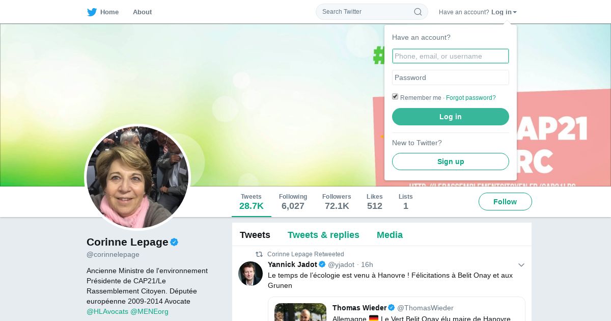
Task: Click the search magnifier icon
Action: [418, 12]
